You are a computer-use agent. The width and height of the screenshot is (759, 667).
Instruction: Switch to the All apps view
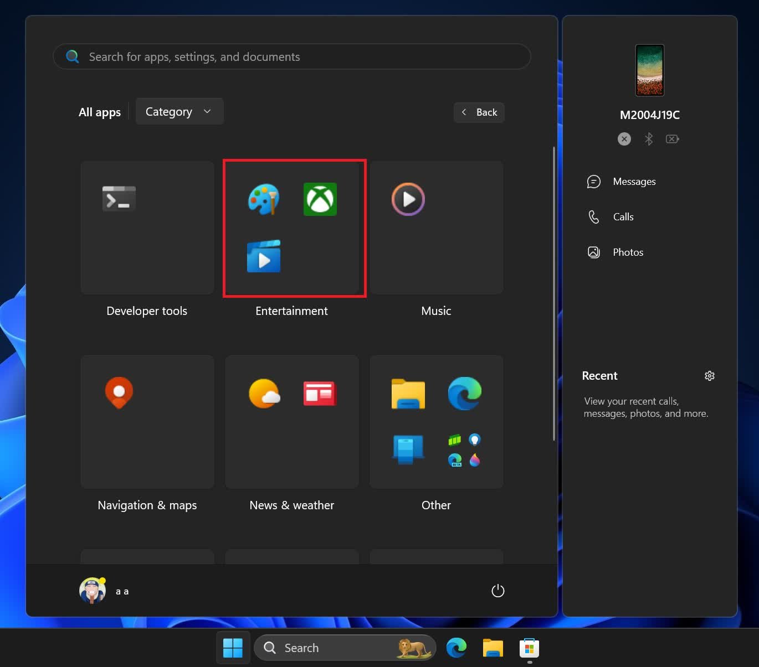[x=99, y=112]
